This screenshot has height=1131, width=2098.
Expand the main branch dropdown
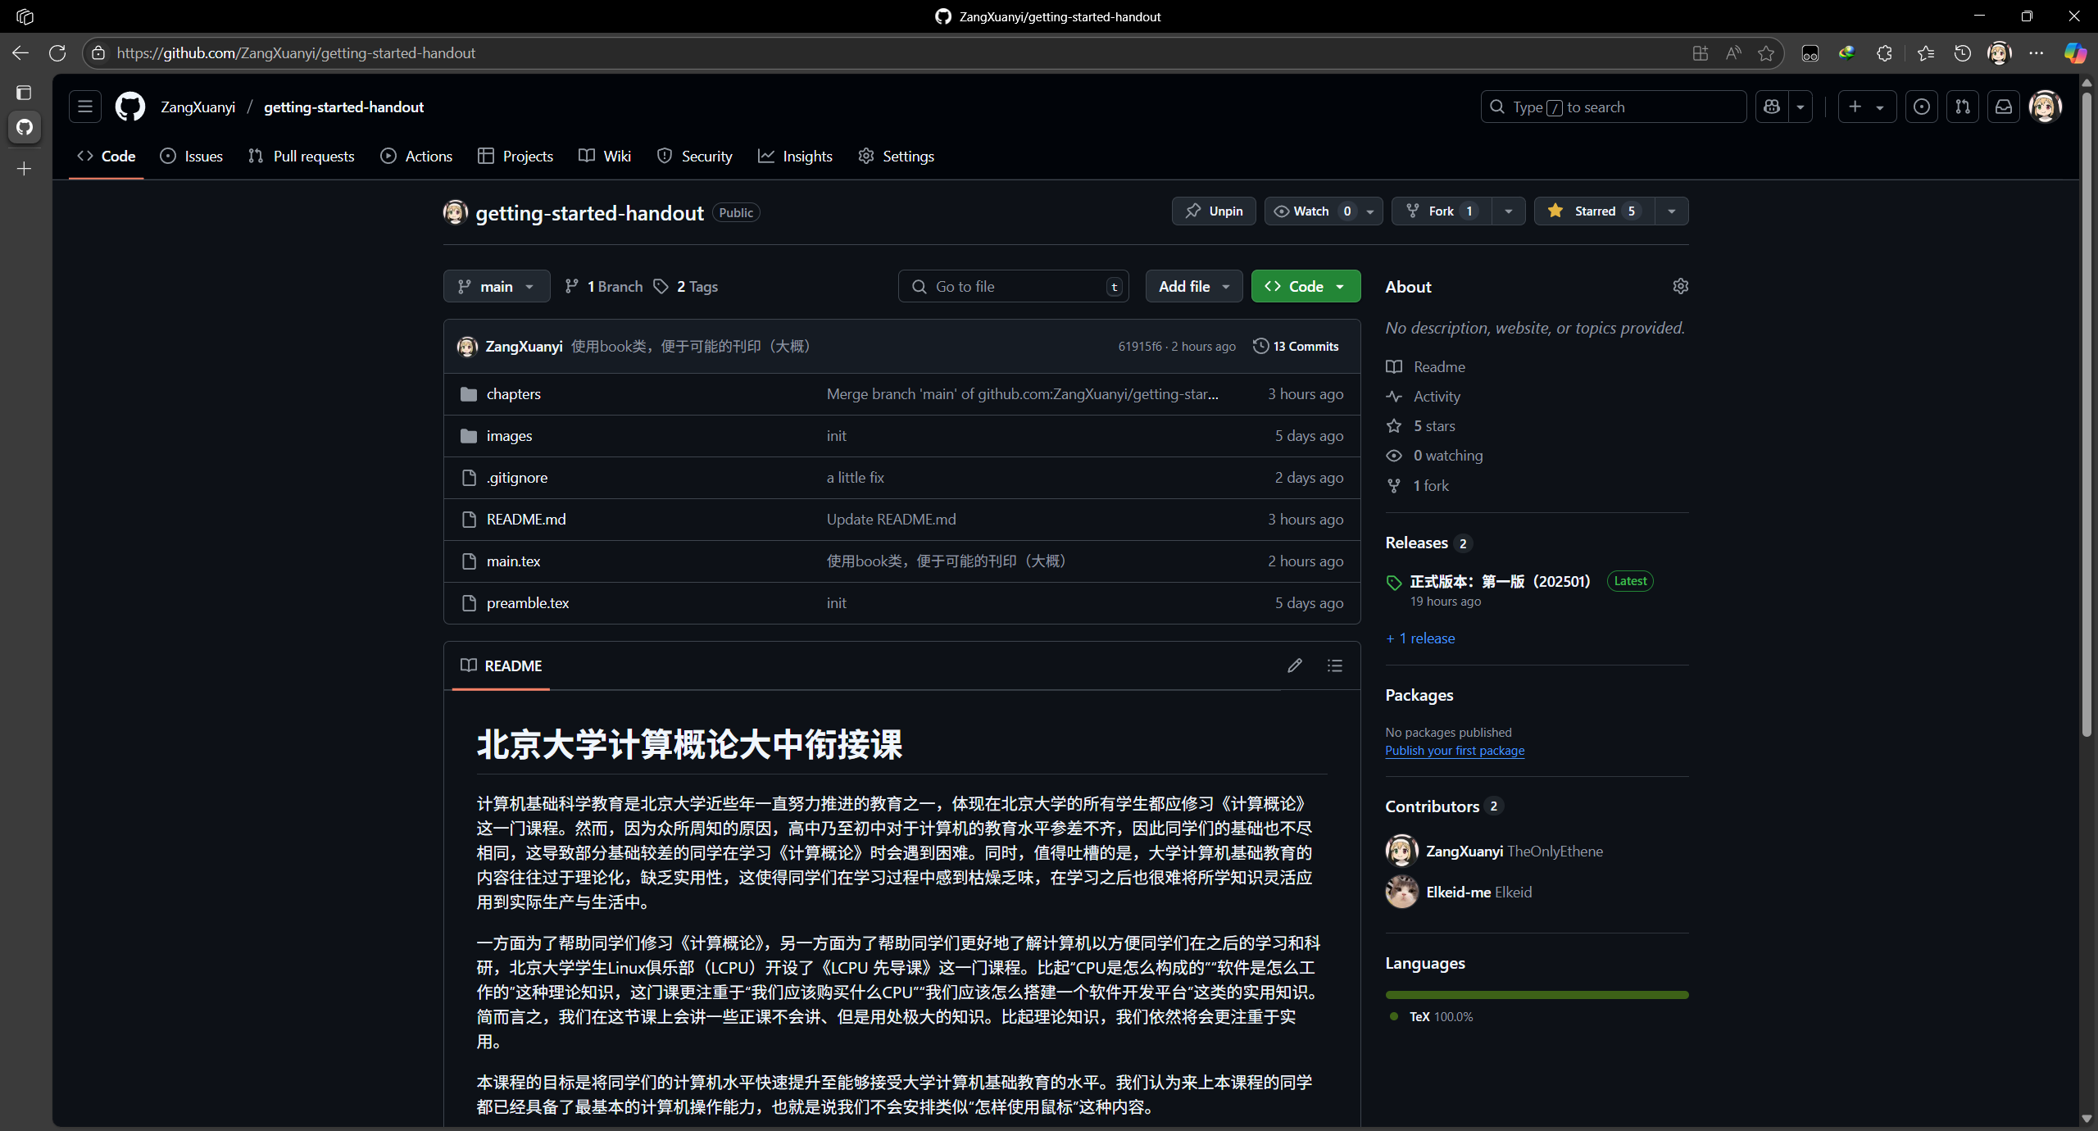point(497,286)
